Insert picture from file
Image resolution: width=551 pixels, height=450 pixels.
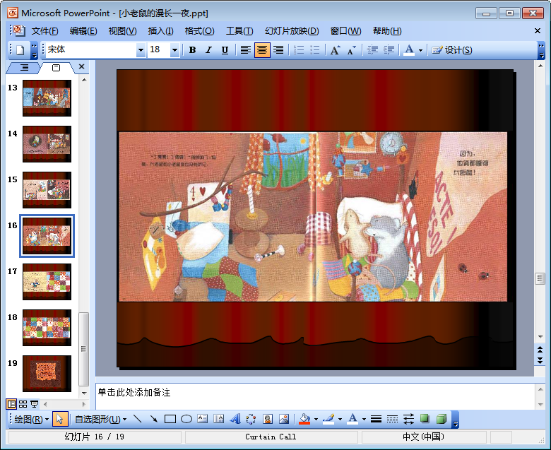pos(284,419)
